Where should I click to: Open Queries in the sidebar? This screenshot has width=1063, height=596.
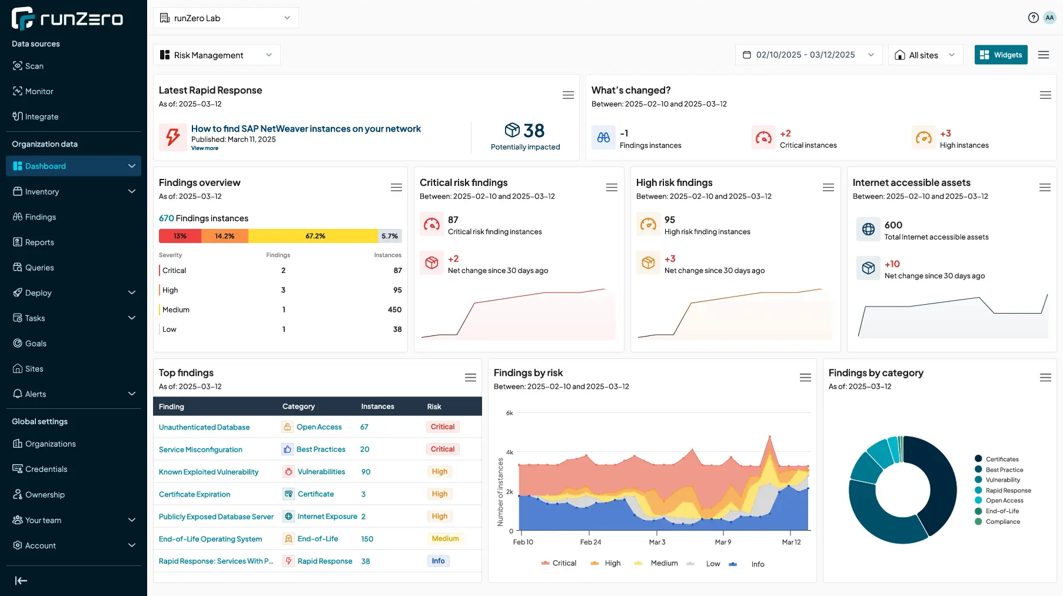(39, 268)
